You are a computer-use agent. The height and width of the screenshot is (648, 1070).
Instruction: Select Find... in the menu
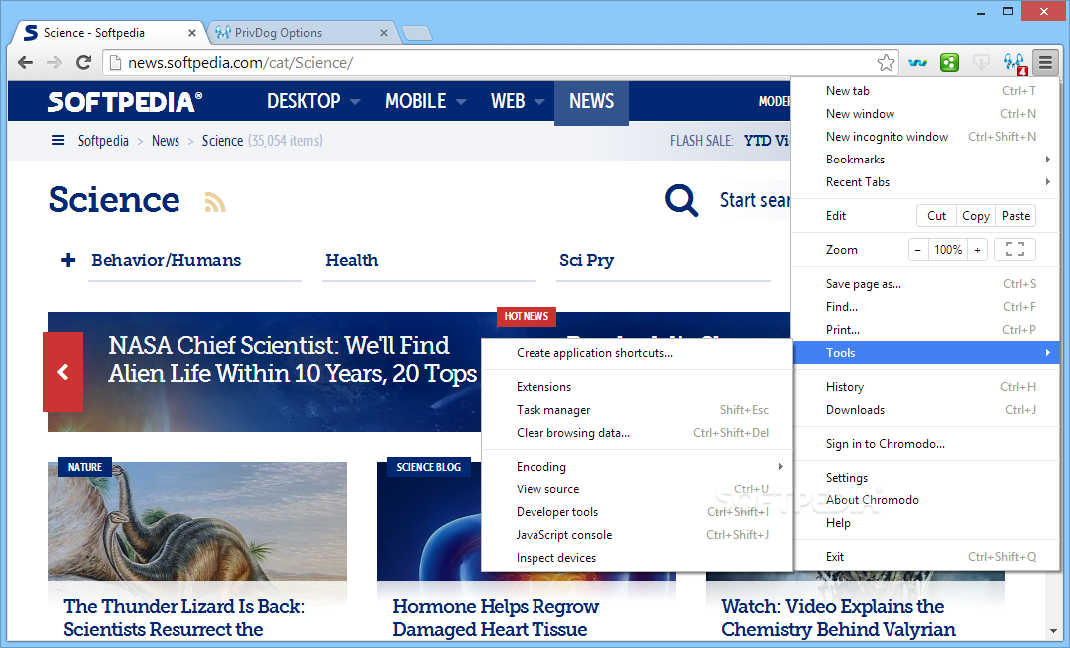coord(924,307)
